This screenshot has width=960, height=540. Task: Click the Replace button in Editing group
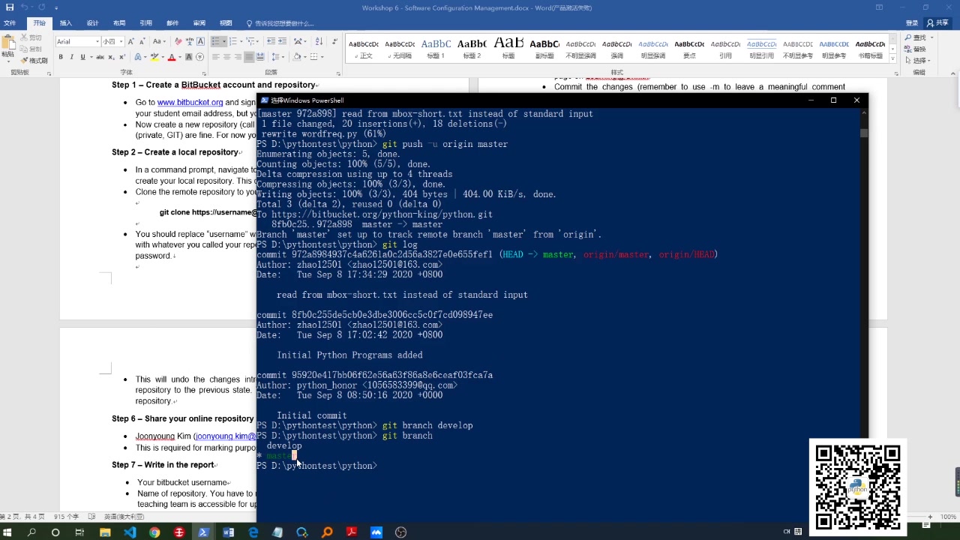pos(915,49)
